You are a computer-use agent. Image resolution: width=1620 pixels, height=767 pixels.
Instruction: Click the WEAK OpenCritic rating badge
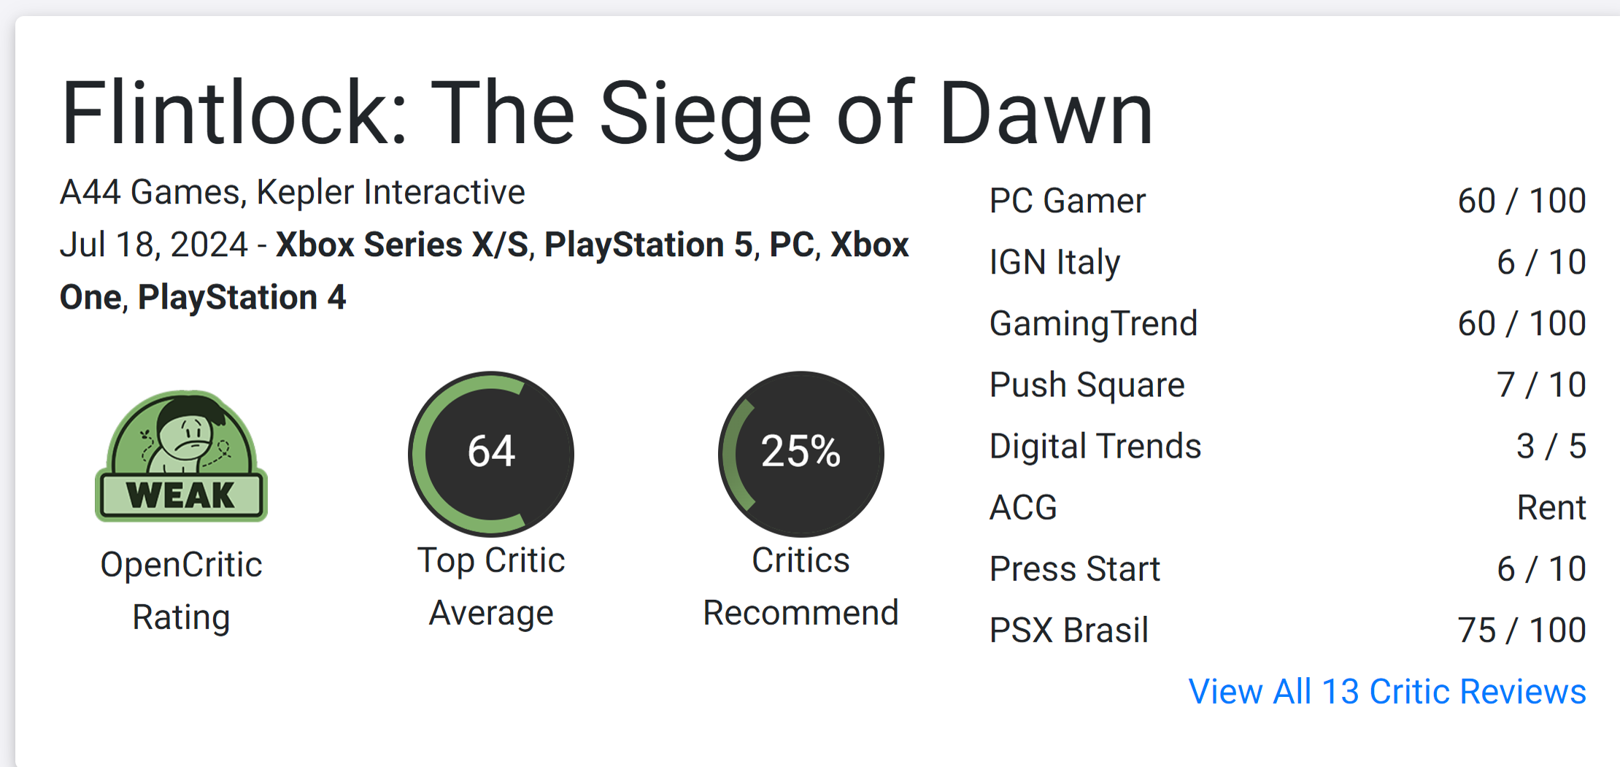pos(182,455)
